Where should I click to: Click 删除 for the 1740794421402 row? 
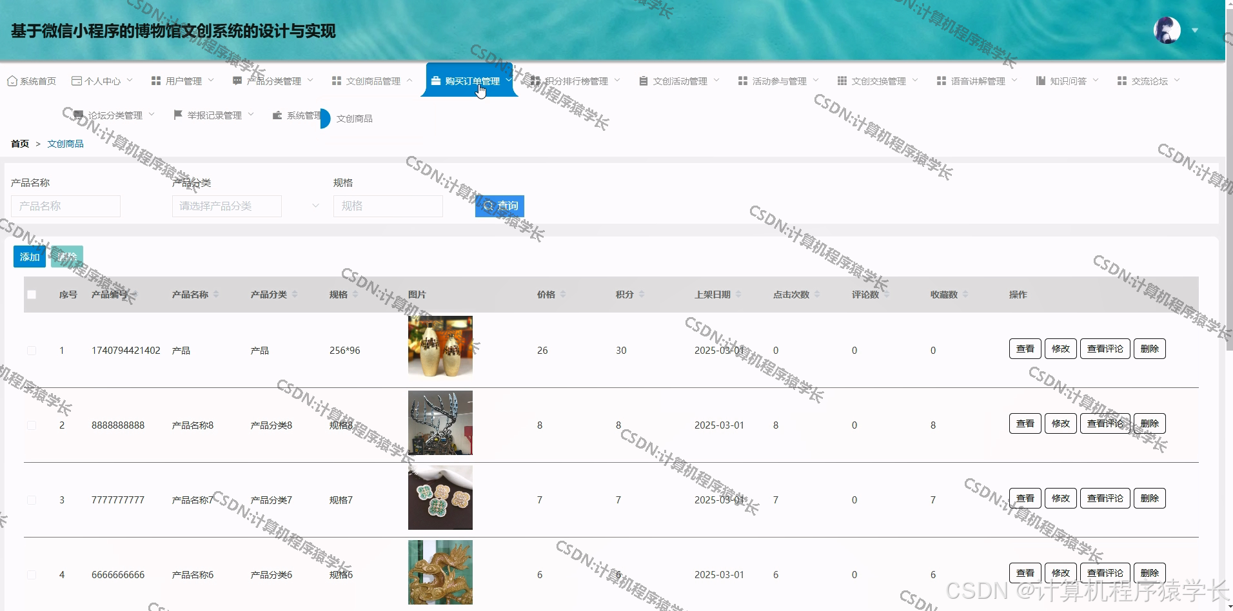(x=1150, y=349)
